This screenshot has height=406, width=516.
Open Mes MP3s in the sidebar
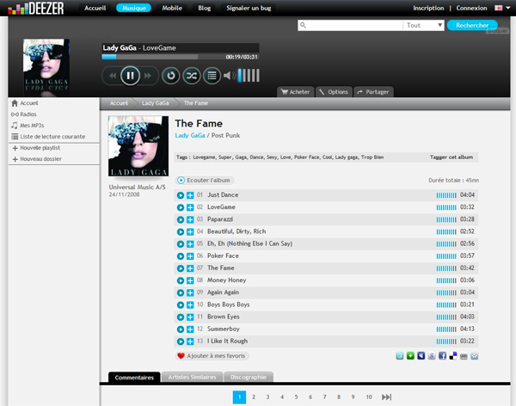[x=28, y=126]
